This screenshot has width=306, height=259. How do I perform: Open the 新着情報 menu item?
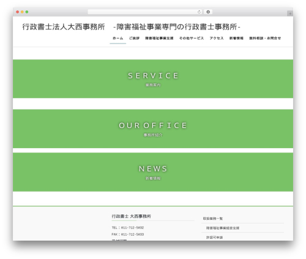tap(236, 38)
